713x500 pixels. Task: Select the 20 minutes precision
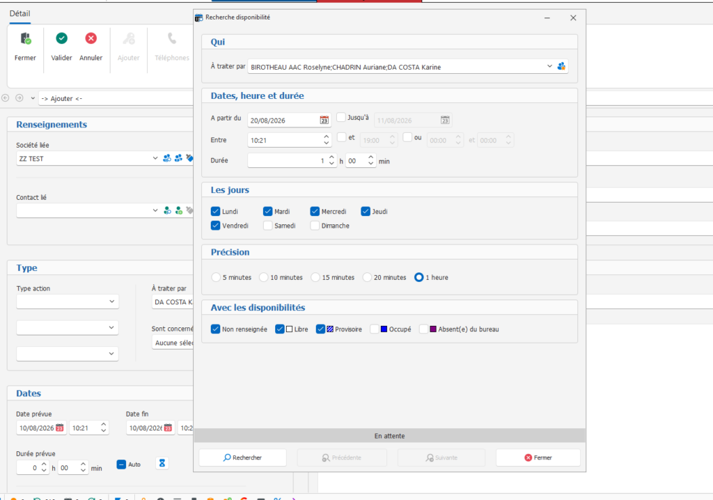368,278
